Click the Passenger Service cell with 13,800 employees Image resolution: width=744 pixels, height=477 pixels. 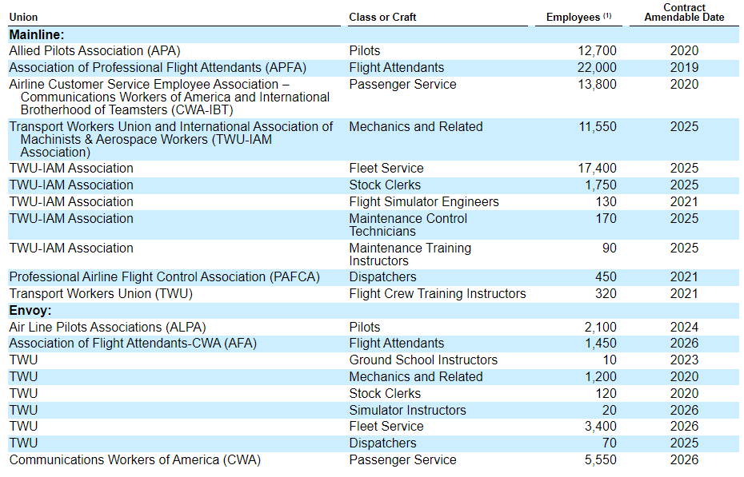pos(402,85)
